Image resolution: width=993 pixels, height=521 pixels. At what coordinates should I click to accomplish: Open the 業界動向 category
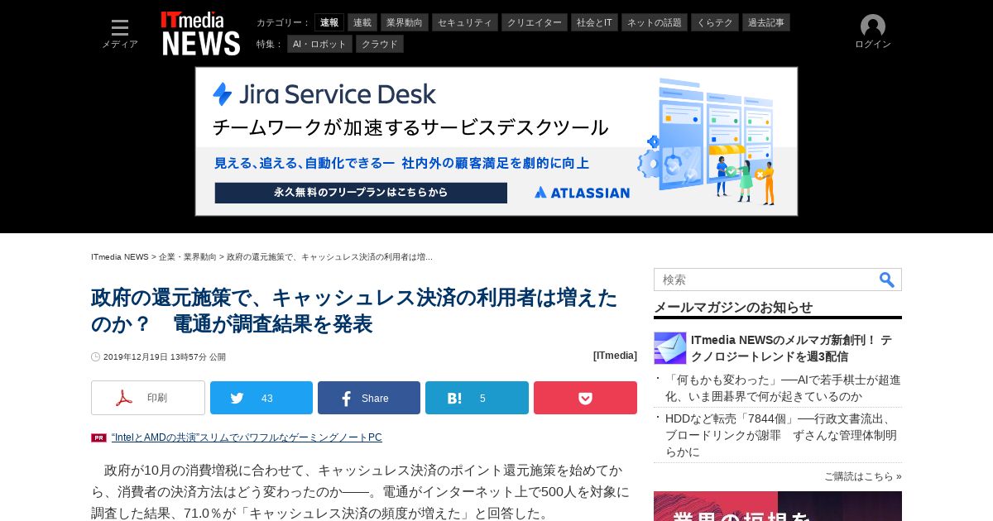click(x=405, y=22)
